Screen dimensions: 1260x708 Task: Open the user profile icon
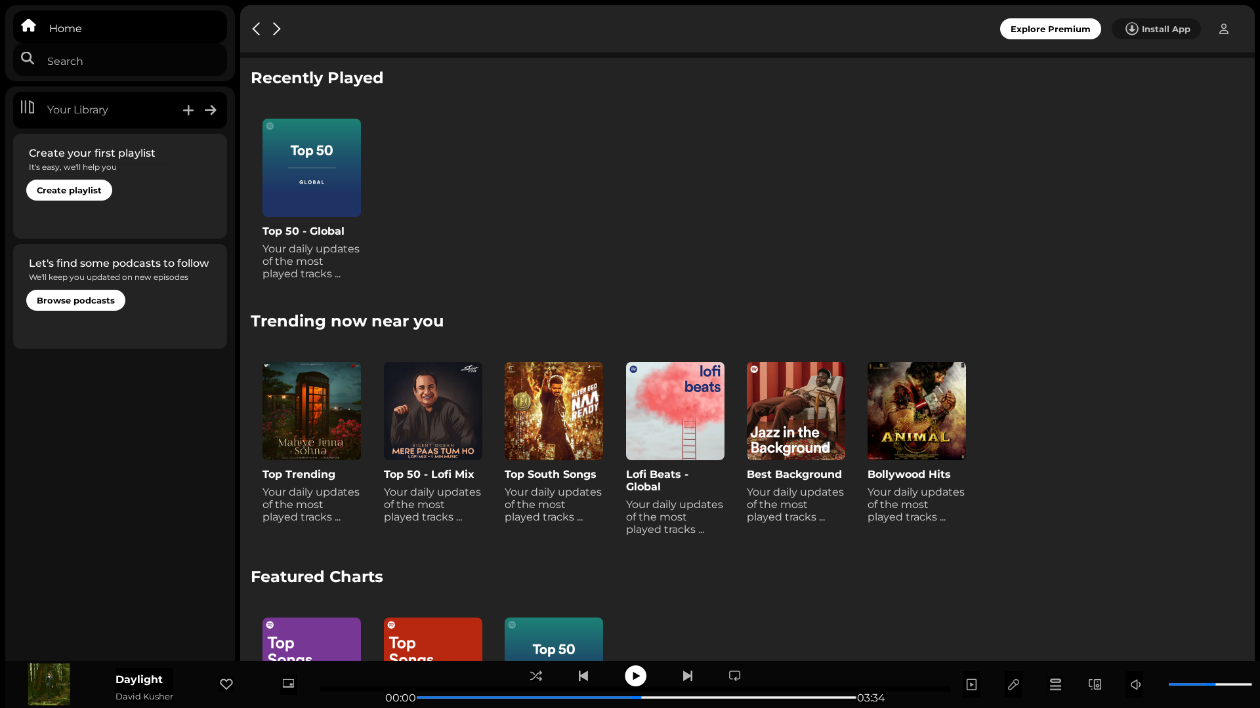click(1224, 29)
